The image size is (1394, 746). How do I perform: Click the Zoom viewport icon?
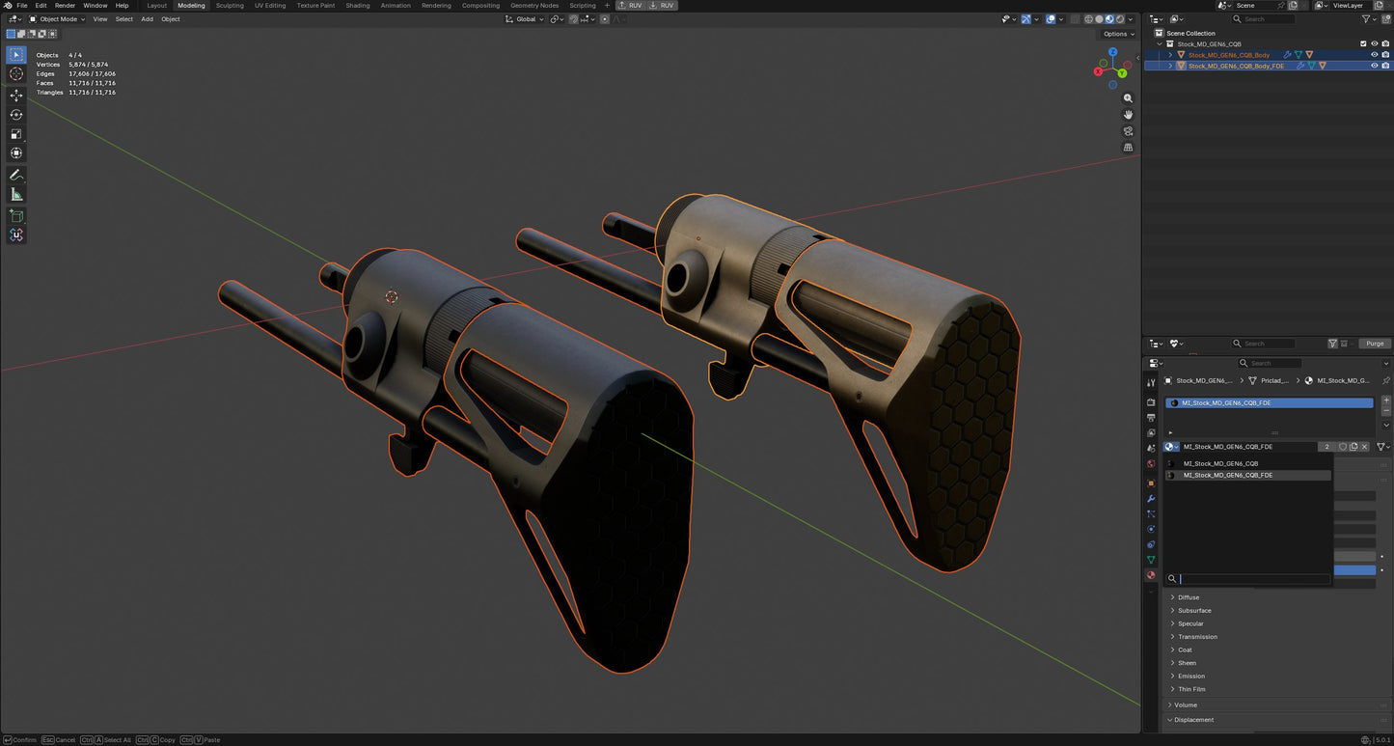pos(1128,98)
